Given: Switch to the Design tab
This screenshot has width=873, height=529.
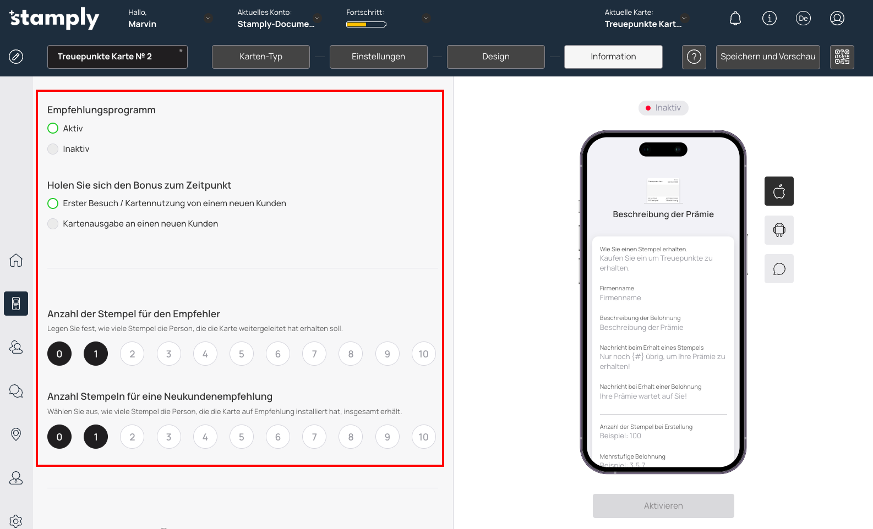Looking at the screenshot, I should [x=495, y=57].
